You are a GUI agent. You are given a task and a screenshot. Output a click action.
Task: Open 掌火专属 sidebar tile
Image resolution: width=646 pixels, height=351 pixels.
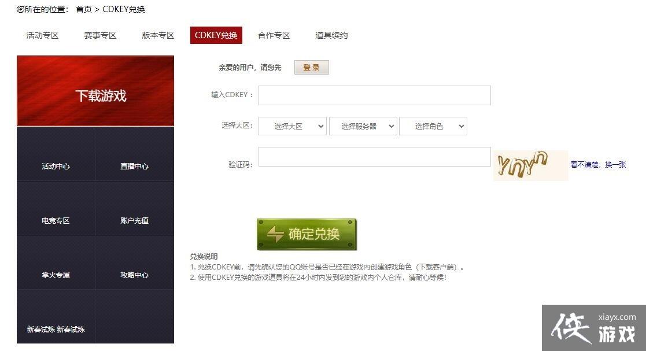(x=56, y=263)
